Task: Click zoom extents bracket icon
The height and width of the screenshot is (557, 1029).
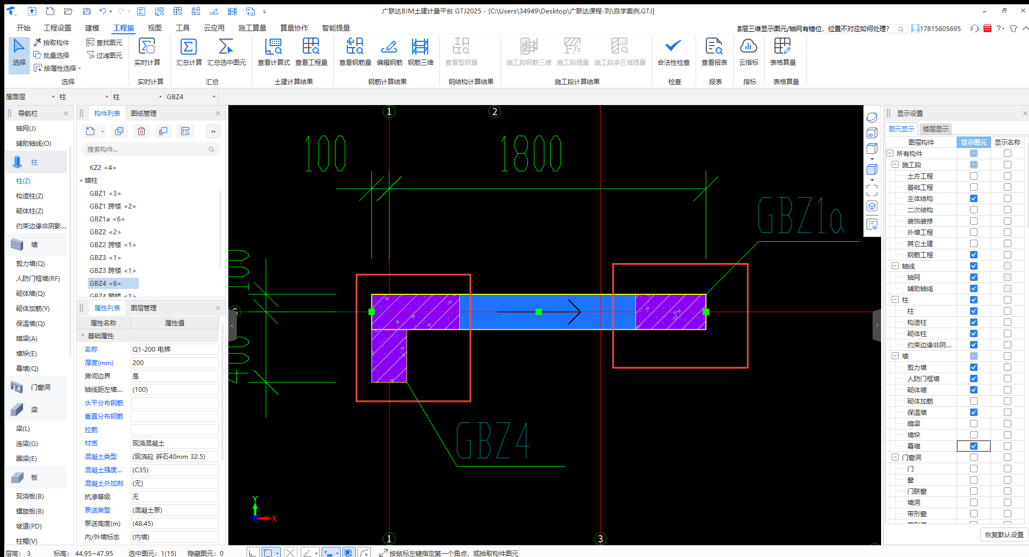Action: (872, 190)
